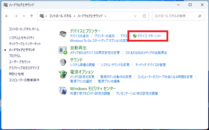Screen dimensions: 209x130
Task: Maximize the ハードウェアとサウンド window
Action: [x=190, y=5]
